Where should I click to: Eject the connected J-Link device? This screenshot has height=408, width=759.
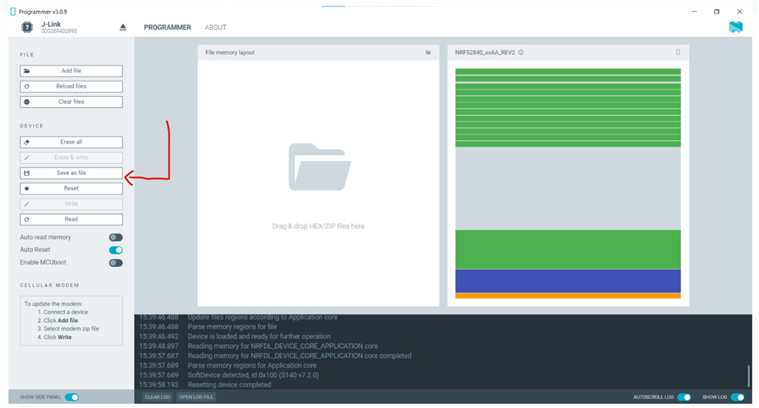click(123, 28)
